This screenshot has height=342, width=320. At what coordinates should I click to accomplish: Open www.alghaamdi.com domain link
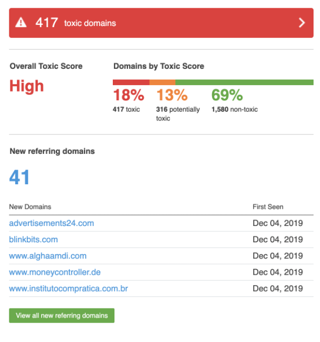(x=48, y=256)
